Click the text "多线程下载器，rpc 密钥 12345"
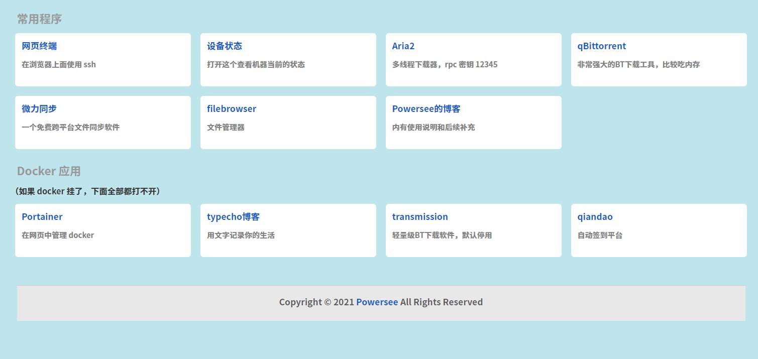Image resolution: width=758 pixels, height=359 pixels. 445,65
